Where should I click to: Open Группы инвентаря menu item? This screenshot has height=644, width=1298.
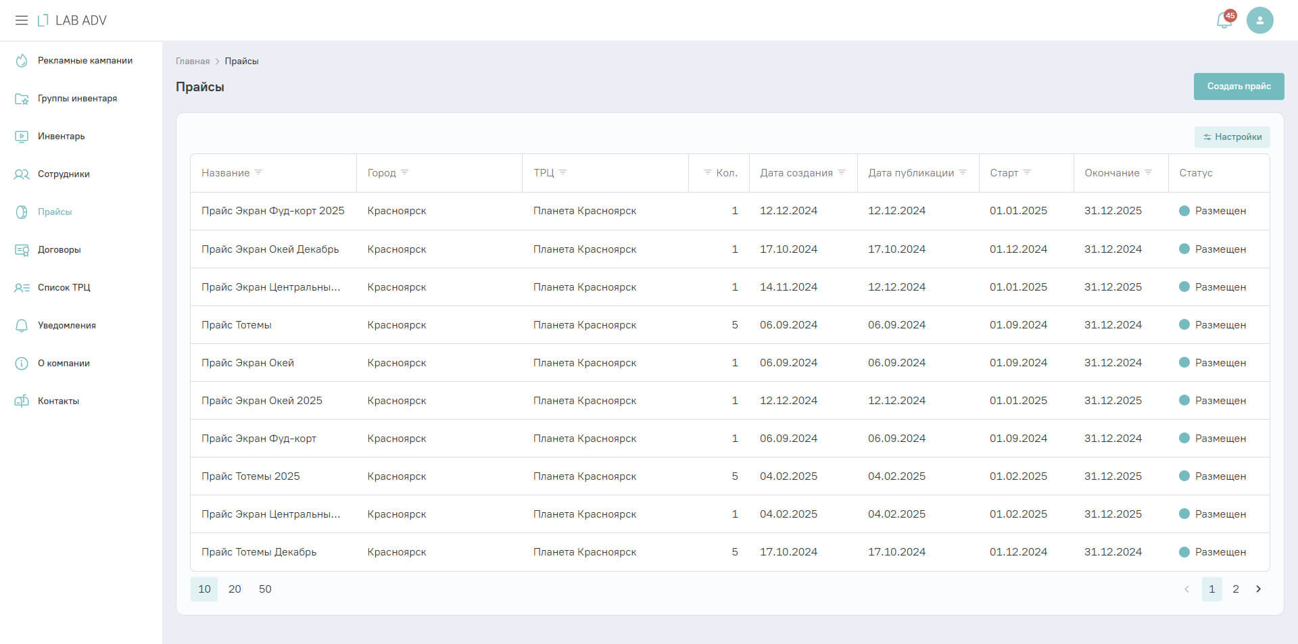(81, 99)
